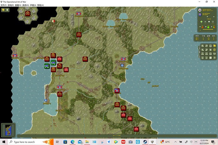Select the top vertical tab beside the command grid
218x145 pixels.
tap(199, 48)
